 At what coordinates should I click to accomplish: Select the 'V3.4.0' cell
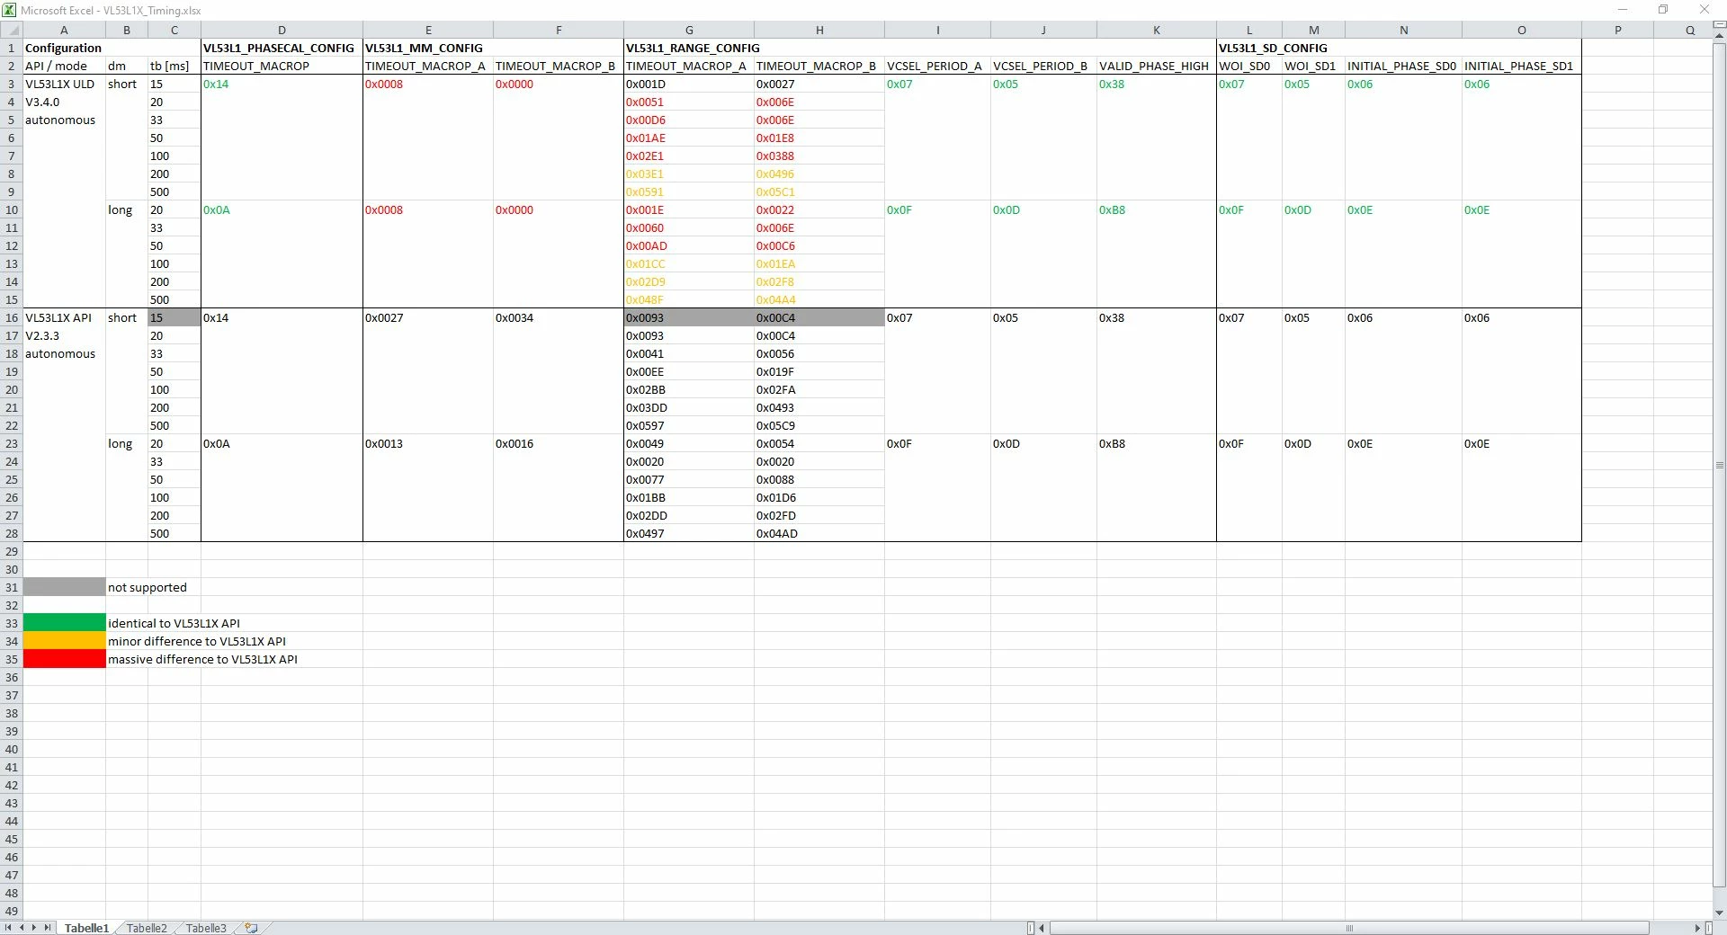tap(64, 102)
